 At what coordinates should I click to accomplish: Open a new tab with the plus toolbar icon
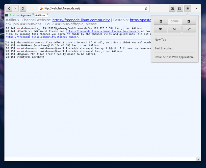[172, 8]
